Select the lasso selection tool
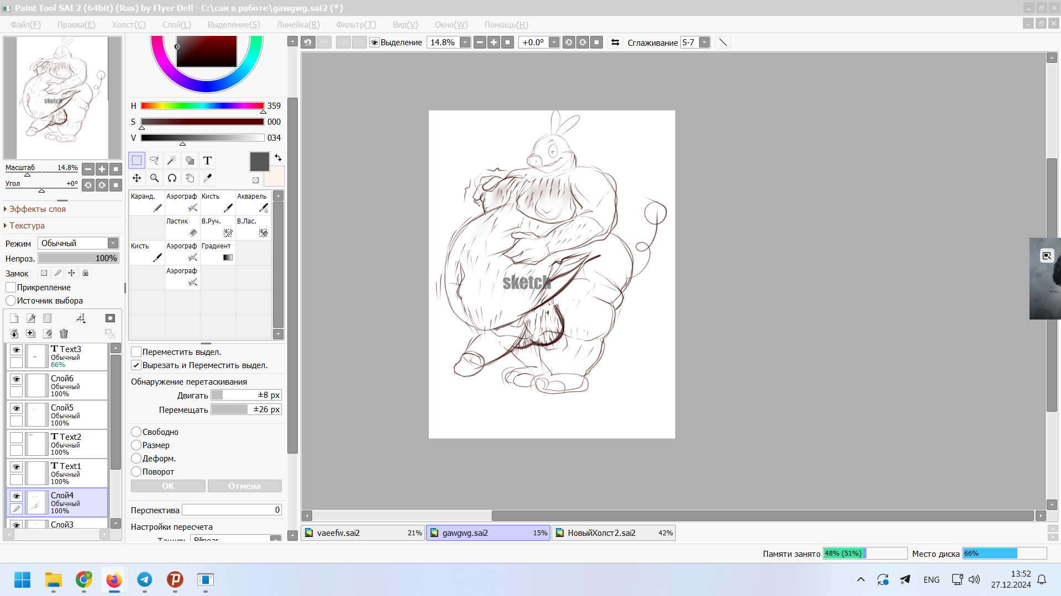 [x=154, y=161]
